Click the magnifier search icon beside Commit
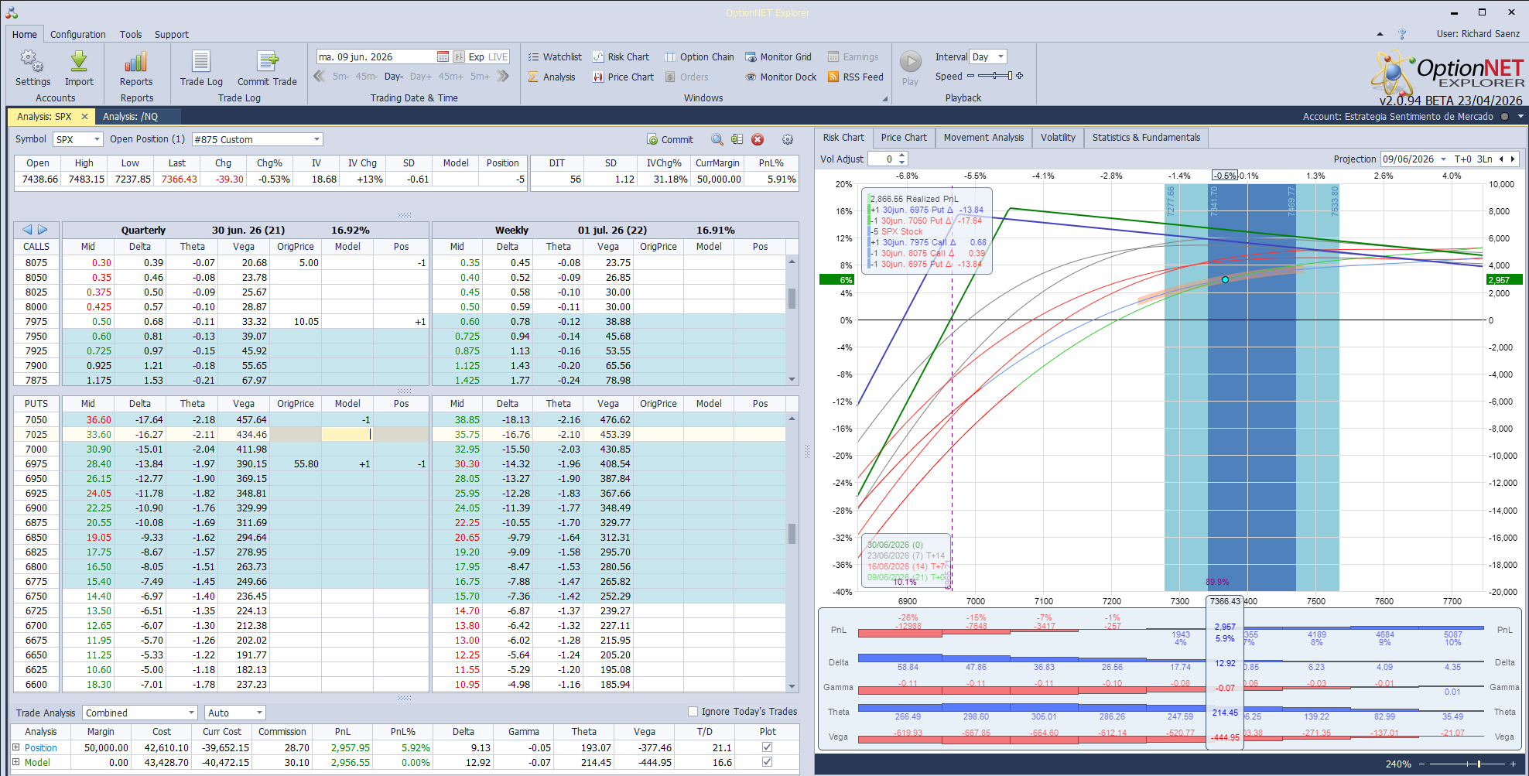1529x776 pixels. pyautogui.click(x=717, y=139)
